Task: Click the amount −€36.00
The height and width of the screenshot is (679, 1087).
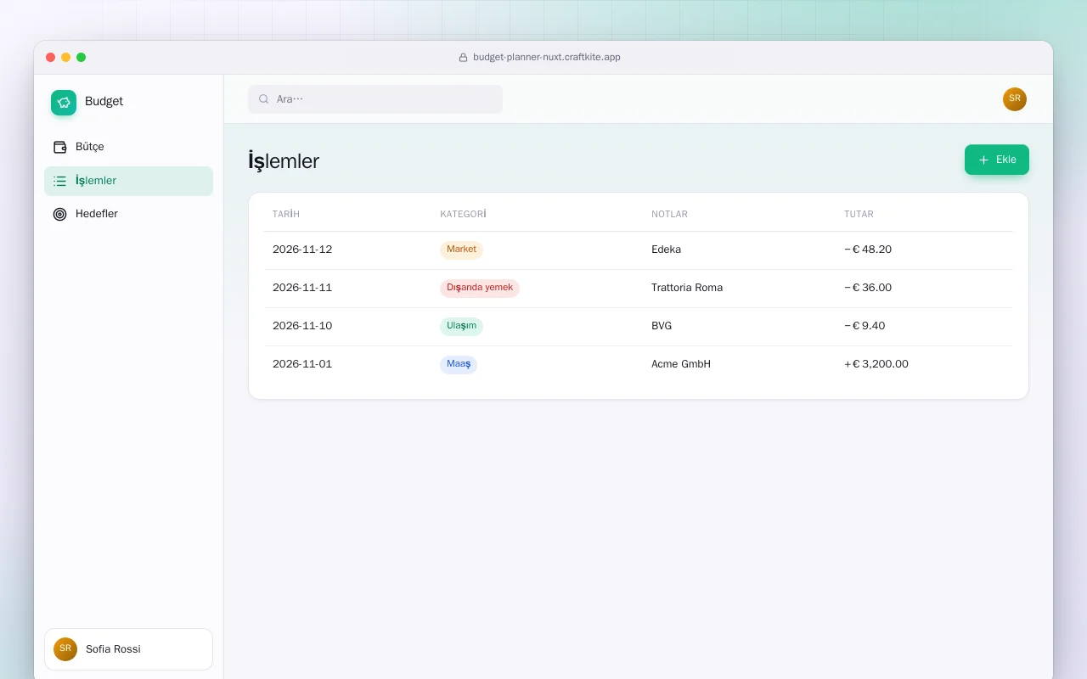Action: tap(868, 288)
